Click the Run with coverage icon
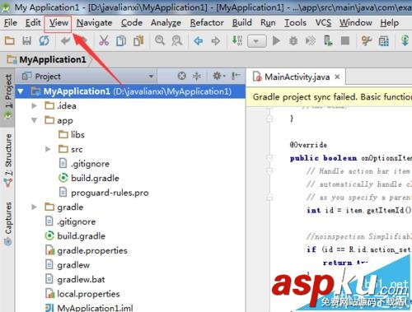 point(311,41)
